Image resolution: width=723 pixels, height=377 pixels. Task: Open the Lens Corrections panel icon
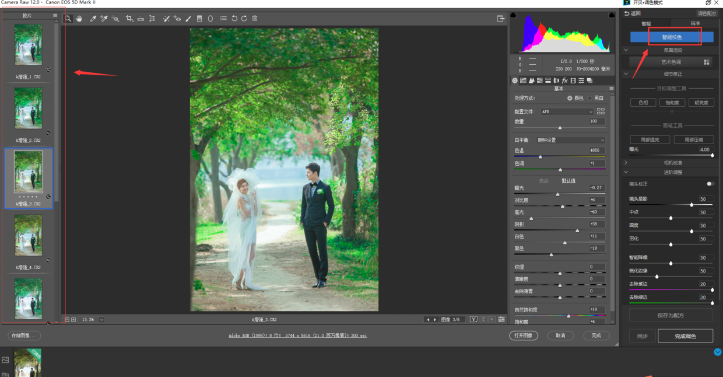pos(556,81)
